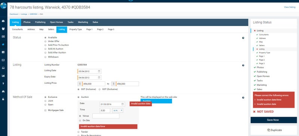Image resolution: width=299 pixels, height=136 pixels.
Task: Jump to the Invalid auction date/time error link
Action: tap(269, 100)
